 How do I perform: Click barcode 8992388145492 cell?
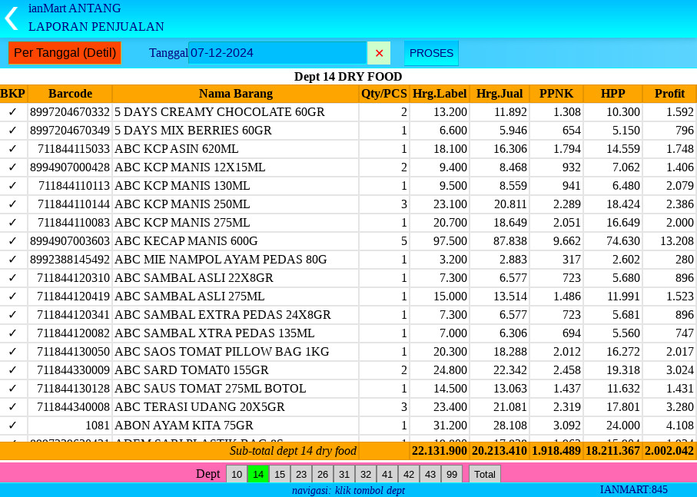[x=70, y=260]
